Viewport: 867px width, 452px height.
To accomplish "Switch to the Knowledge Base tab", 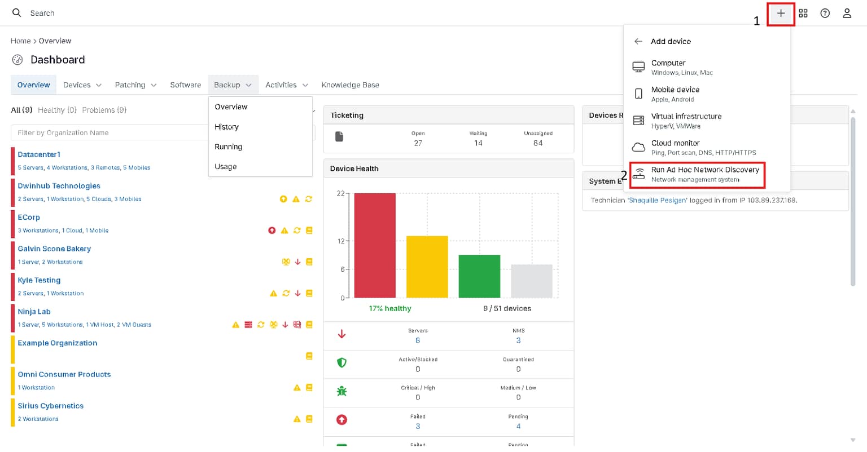I will (350, 85).
